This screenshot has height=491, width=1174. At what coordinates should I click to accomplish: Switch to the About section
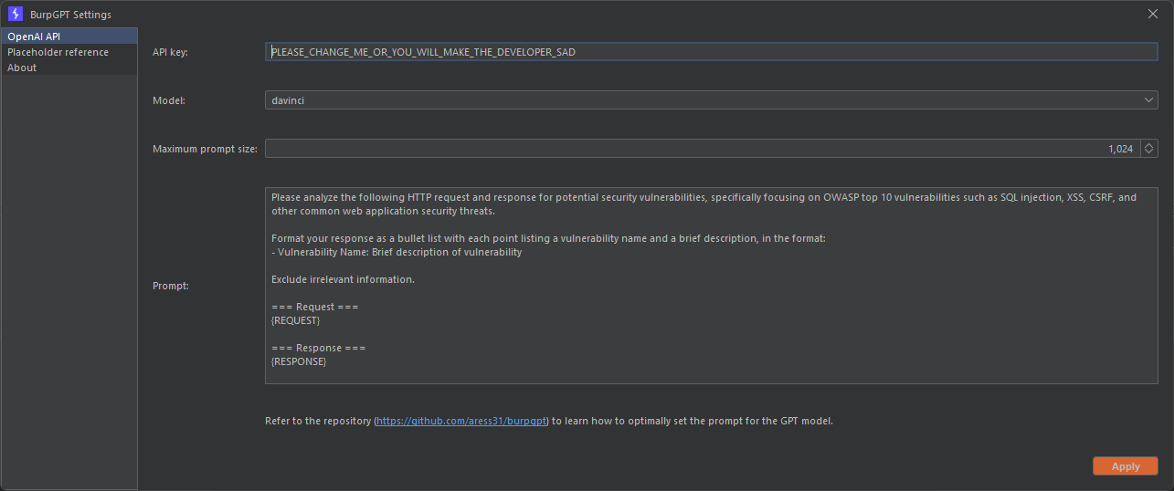tap(22, 68)
